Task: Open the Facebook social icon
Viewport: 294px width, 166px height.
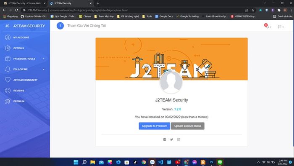Action: pyautogui.click(x=165, y=139)
